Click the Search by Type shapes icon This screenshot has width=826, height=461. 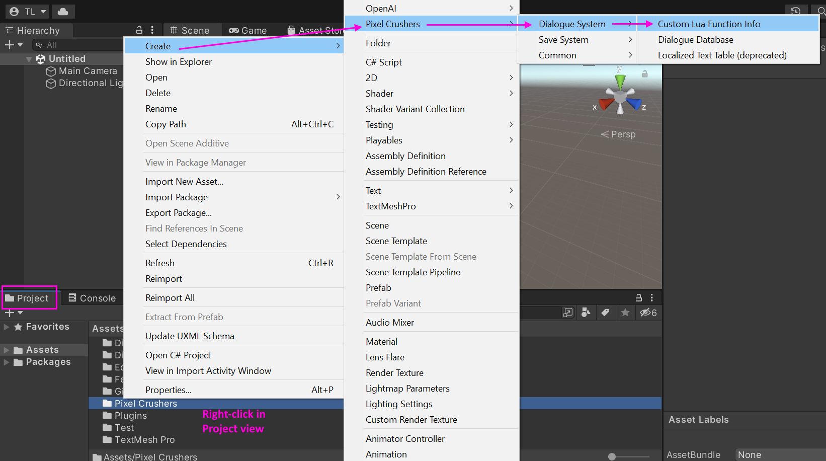pos(586,313)
